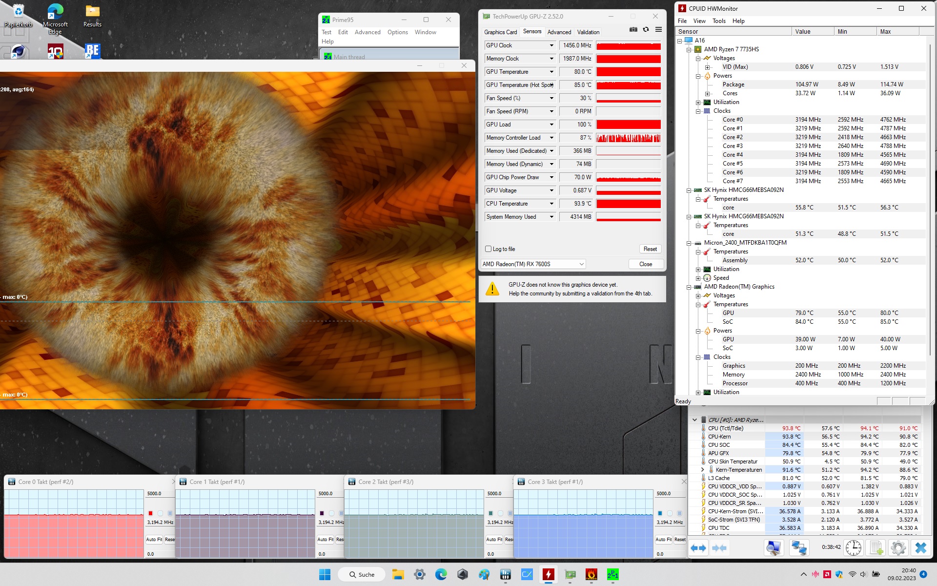This screenshot has width=937, height=586.
Task: Click HWiNFO network monitors icon
Action: (799, 548)
